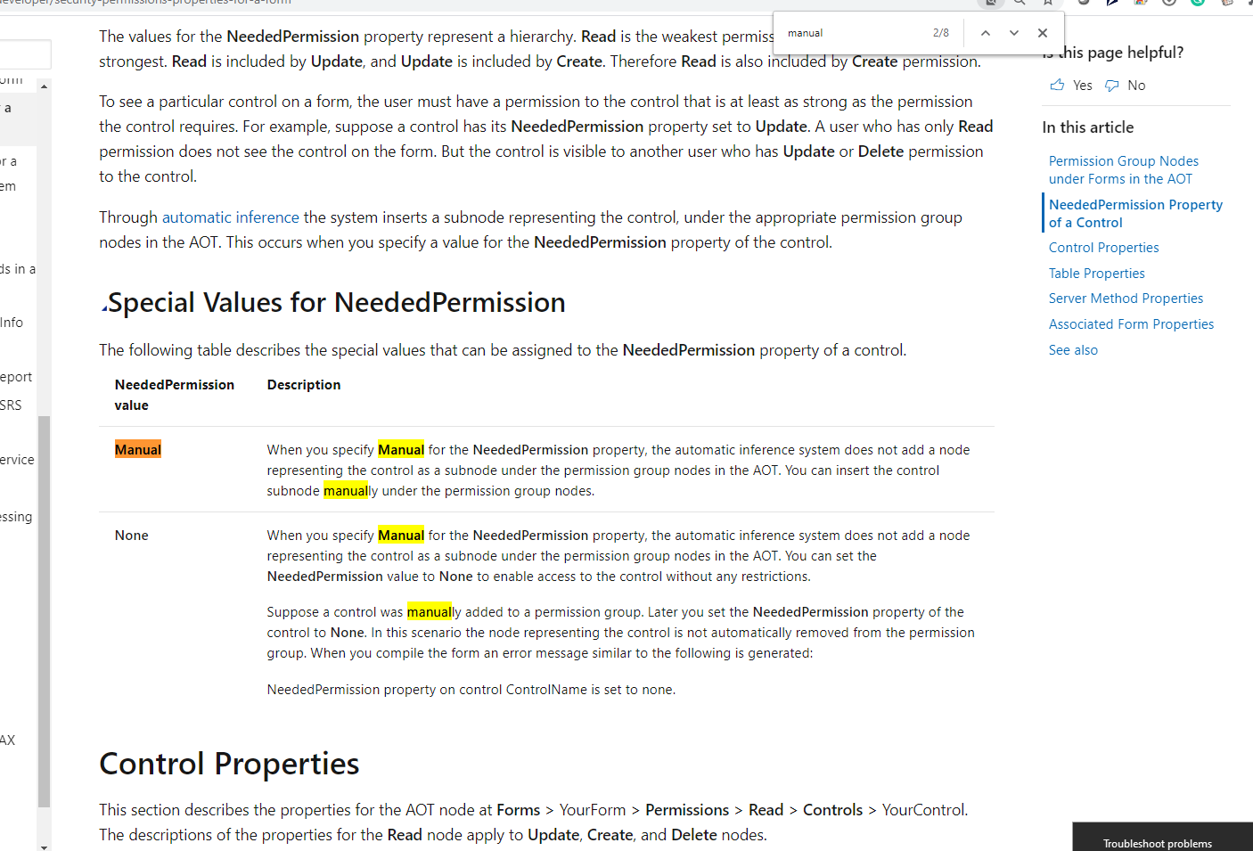Follow the 'automatic inference' hyperlink
Viewport: 1253px width, 851px height.
(230, 217)
